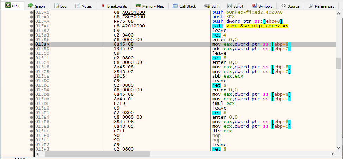Select the ret 8 at address 015F3
Viewport: 343px width, 159px height.
(x=219, y=149)
